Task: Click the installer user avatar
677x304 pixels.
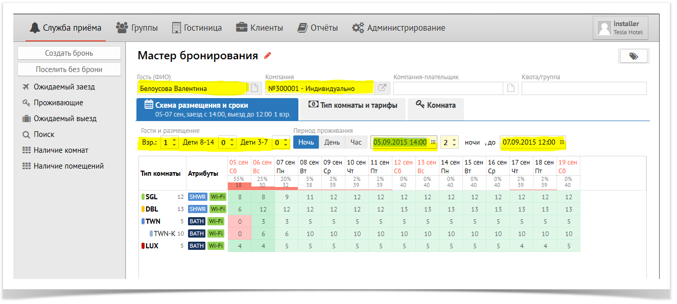Action: [x=604, y=28]
